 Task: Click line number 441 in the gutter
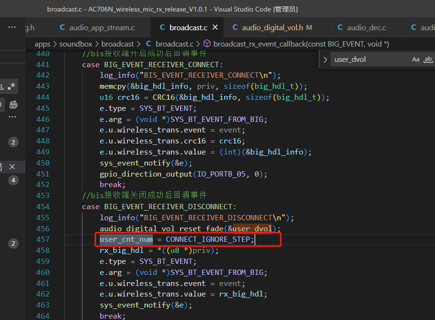tap(43, 64)
